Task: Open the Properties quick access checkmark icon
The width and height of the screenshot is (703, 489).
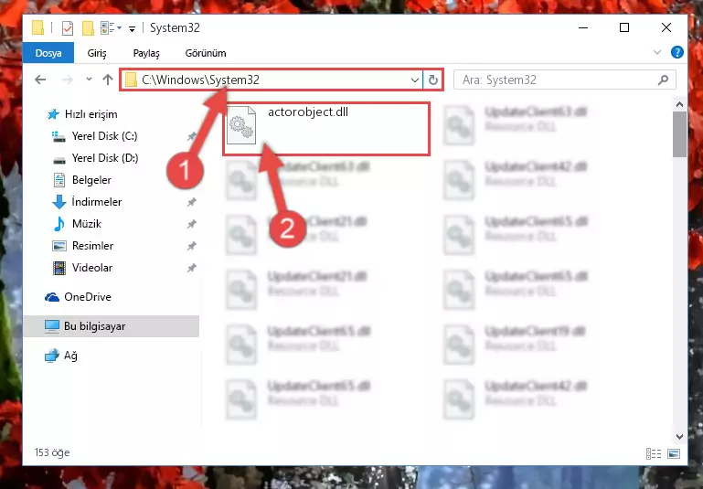Action: click(68, 28)
